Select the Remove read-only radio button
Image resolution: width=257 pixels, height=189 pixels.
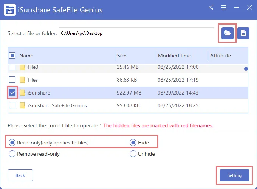[x=12, y=154]
